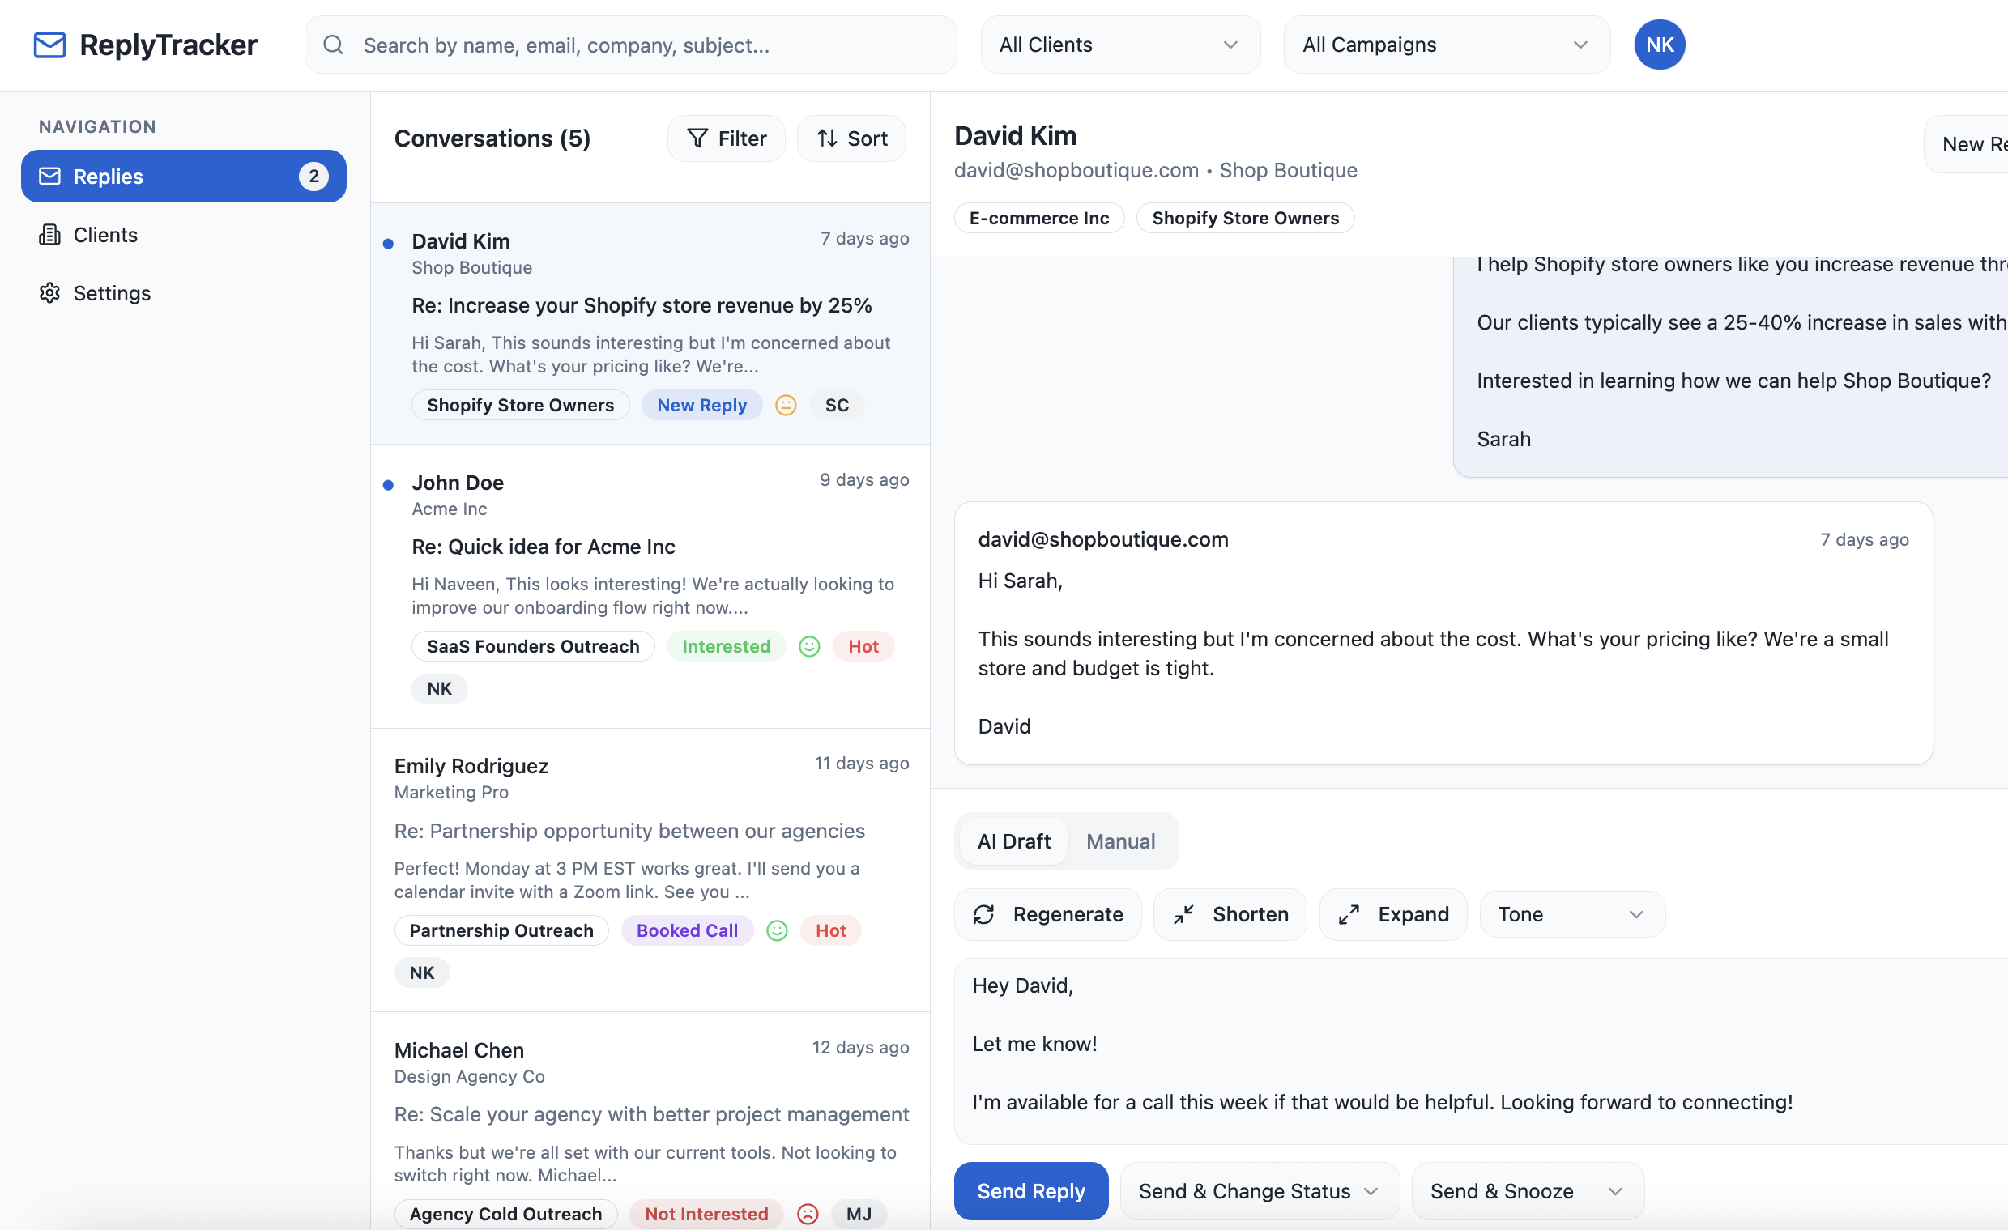Screen dimensions: 2008x1230
Task: Click the Expand diagonal-arrows icon
Action: 1349,914
